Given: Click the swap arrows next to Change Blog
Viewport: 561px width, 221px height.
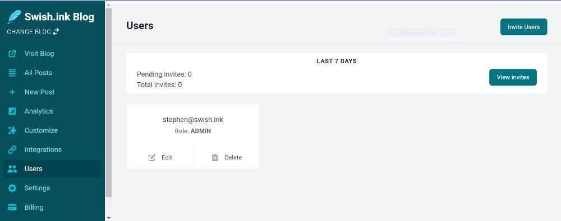Looking at the screenshot, I should click(56, 32).
